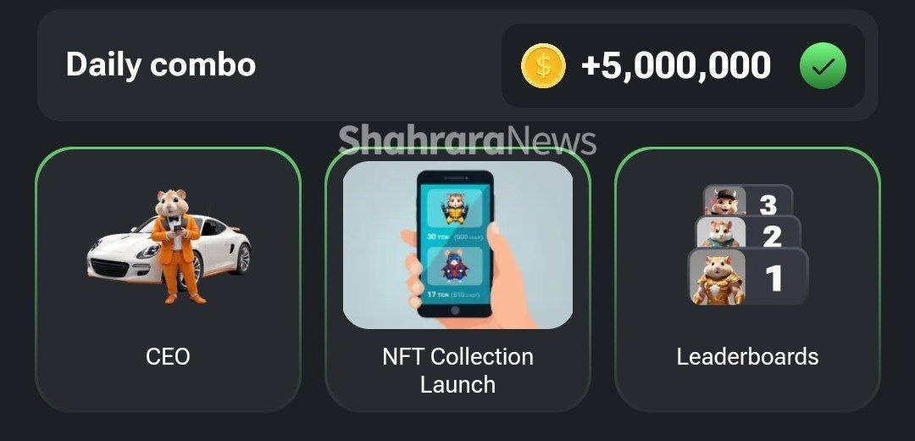Click the rank 1 golden hamster tile
Viewport: 915px width, 441px height.
tap(748, 276)
